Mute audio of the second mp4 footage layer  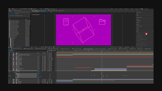(x=10, y=55)
